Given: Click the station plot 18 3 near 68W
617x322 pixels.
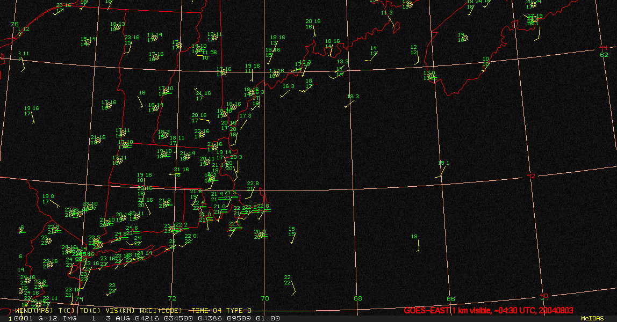Looking at the screenshot, I should click(351, 100).
